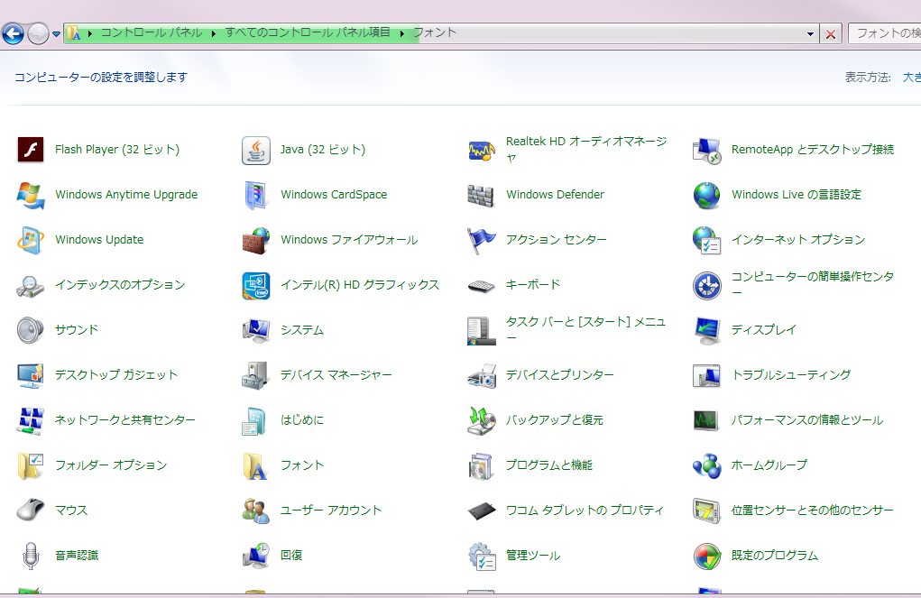Open the 表示方法 view-by dropdown
921x598 pixels.
pos(911,78)
